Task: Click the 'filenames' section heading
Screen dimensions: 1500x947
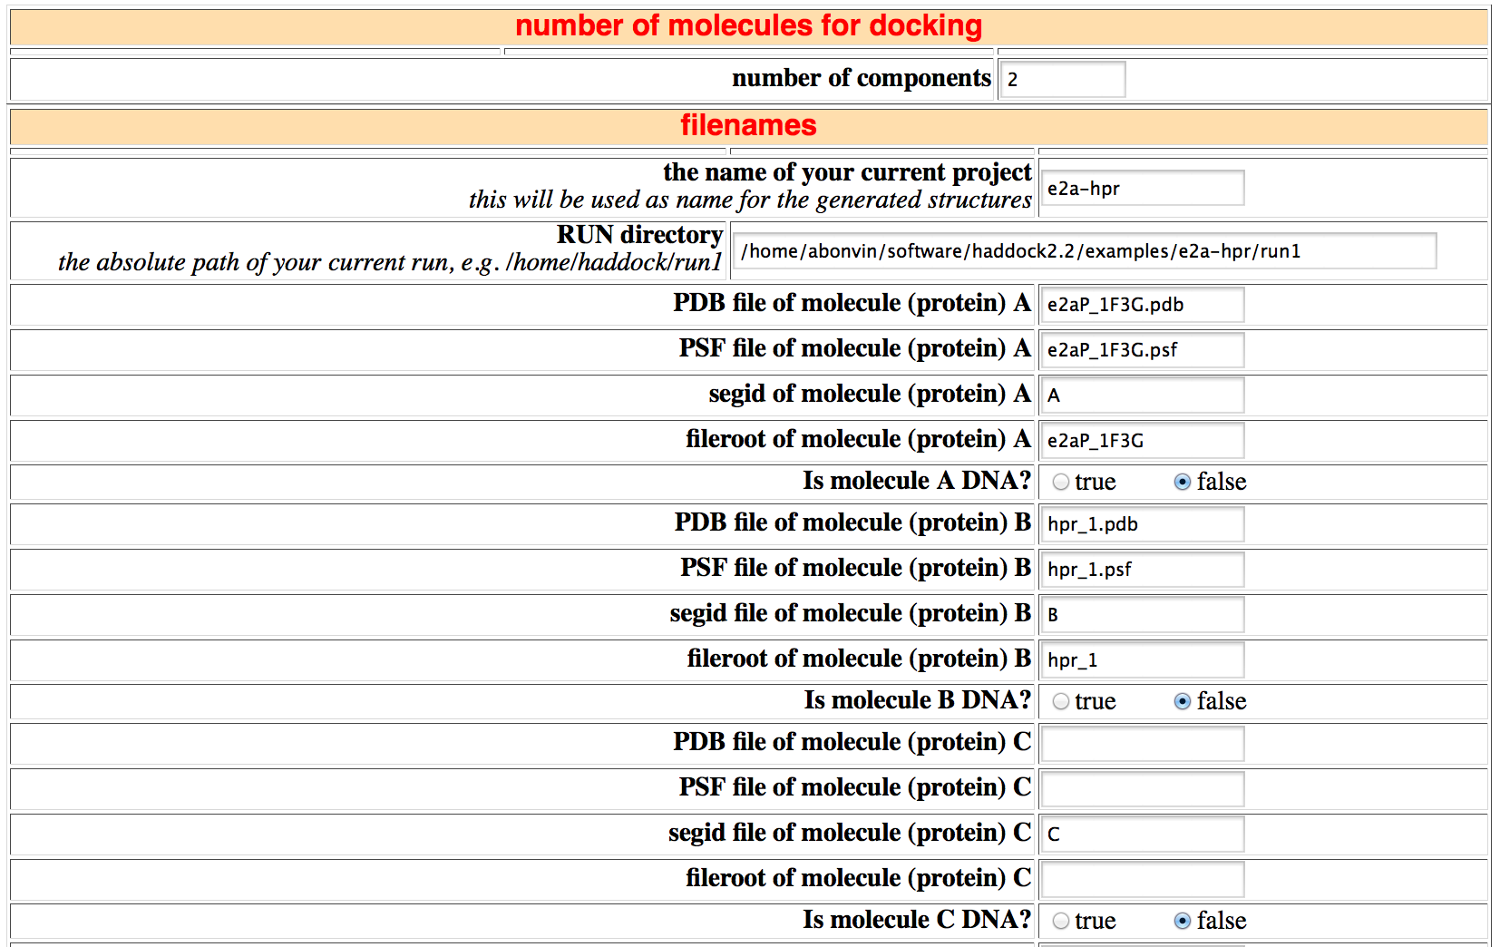Action: coord(748,125)
